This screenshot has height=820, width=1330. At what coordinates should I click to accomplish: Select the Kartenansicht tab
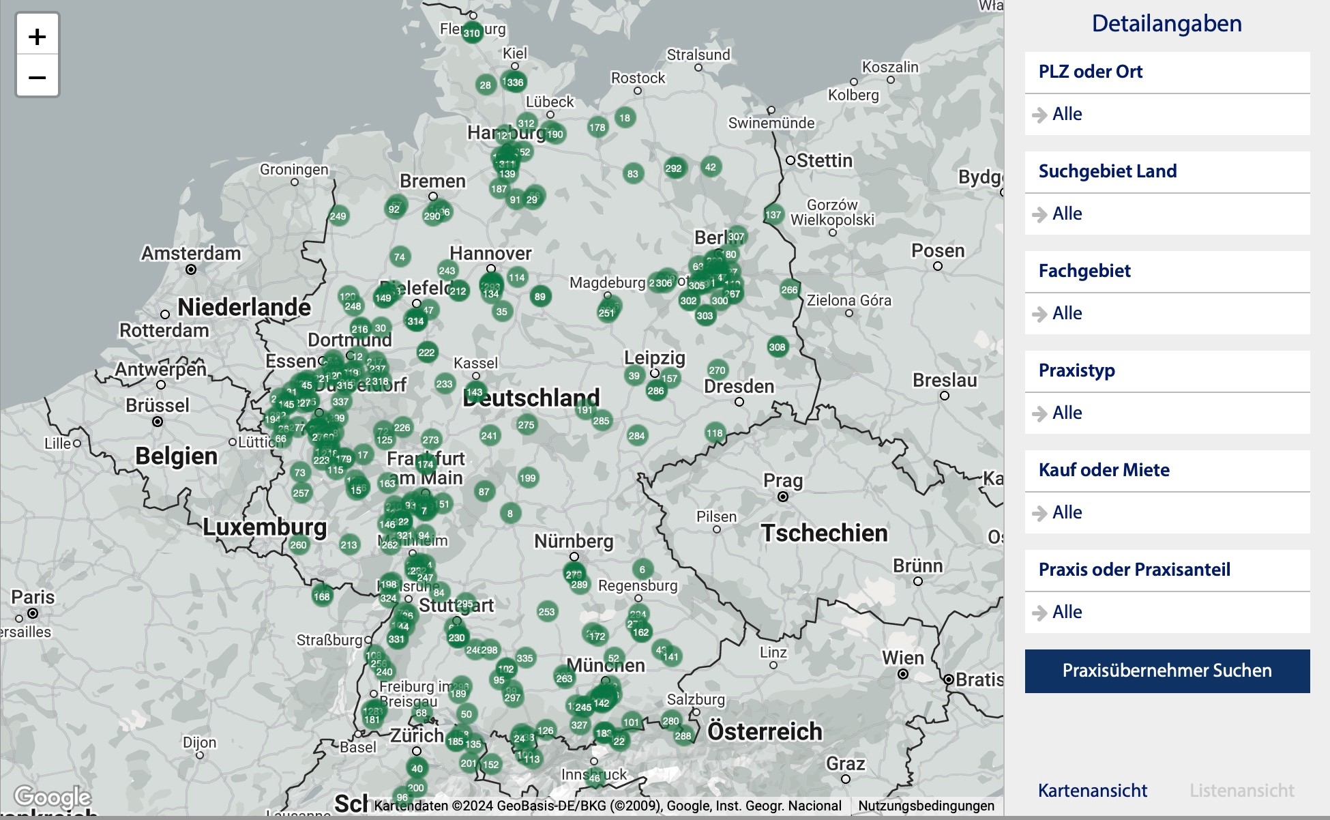[1092, 791]
